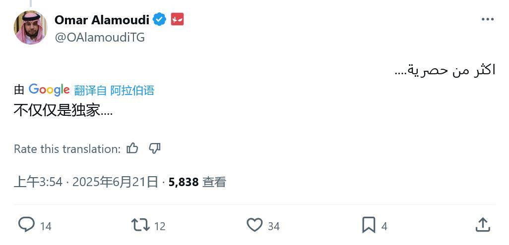Click the Google translated-from-Arabic link

tap(114, 90)
